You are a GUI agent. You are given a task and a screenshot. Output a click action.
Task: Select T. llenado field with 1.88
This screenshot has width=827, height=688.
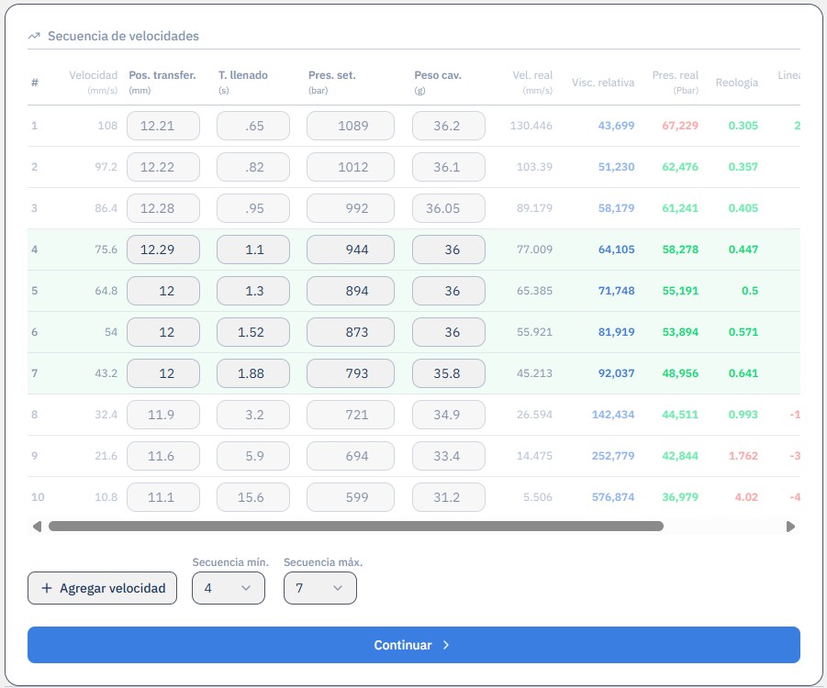(x=253, y=373)
